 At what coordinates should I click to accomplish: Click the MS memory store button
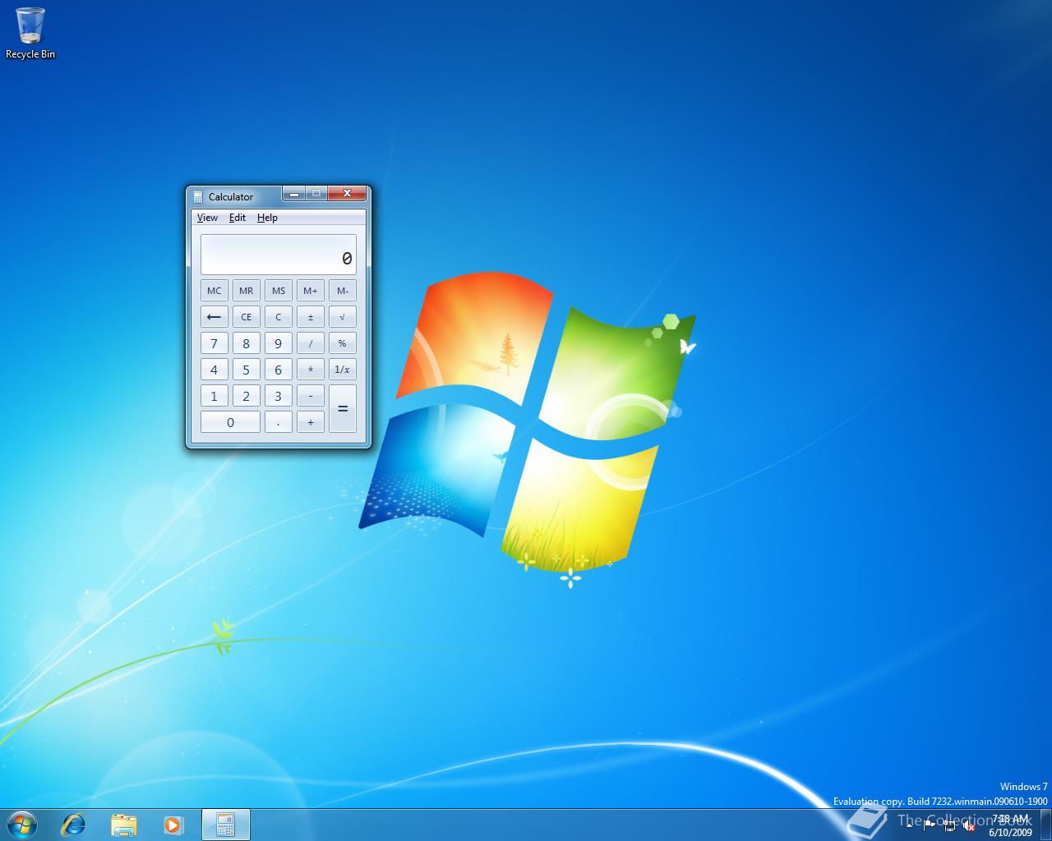279,291
